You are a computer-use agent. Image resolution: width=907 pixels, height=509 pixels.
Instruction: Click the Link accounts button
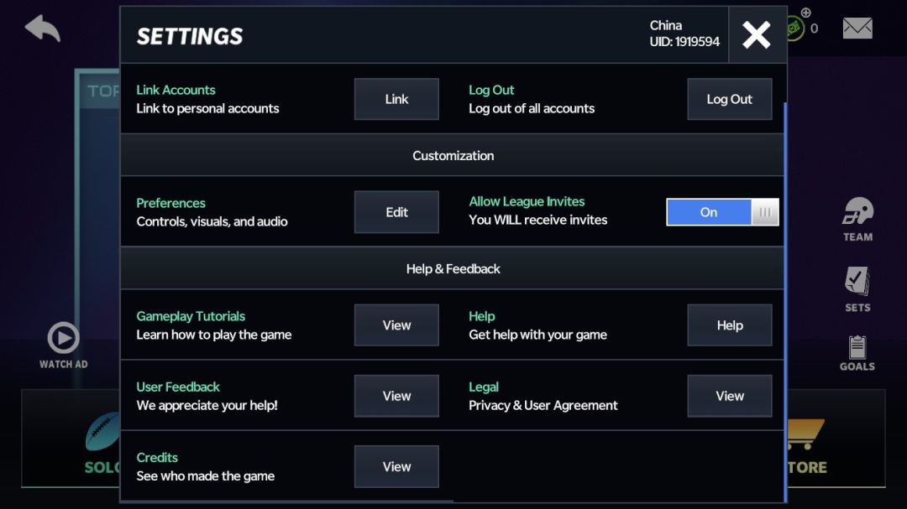coord(396,99)
